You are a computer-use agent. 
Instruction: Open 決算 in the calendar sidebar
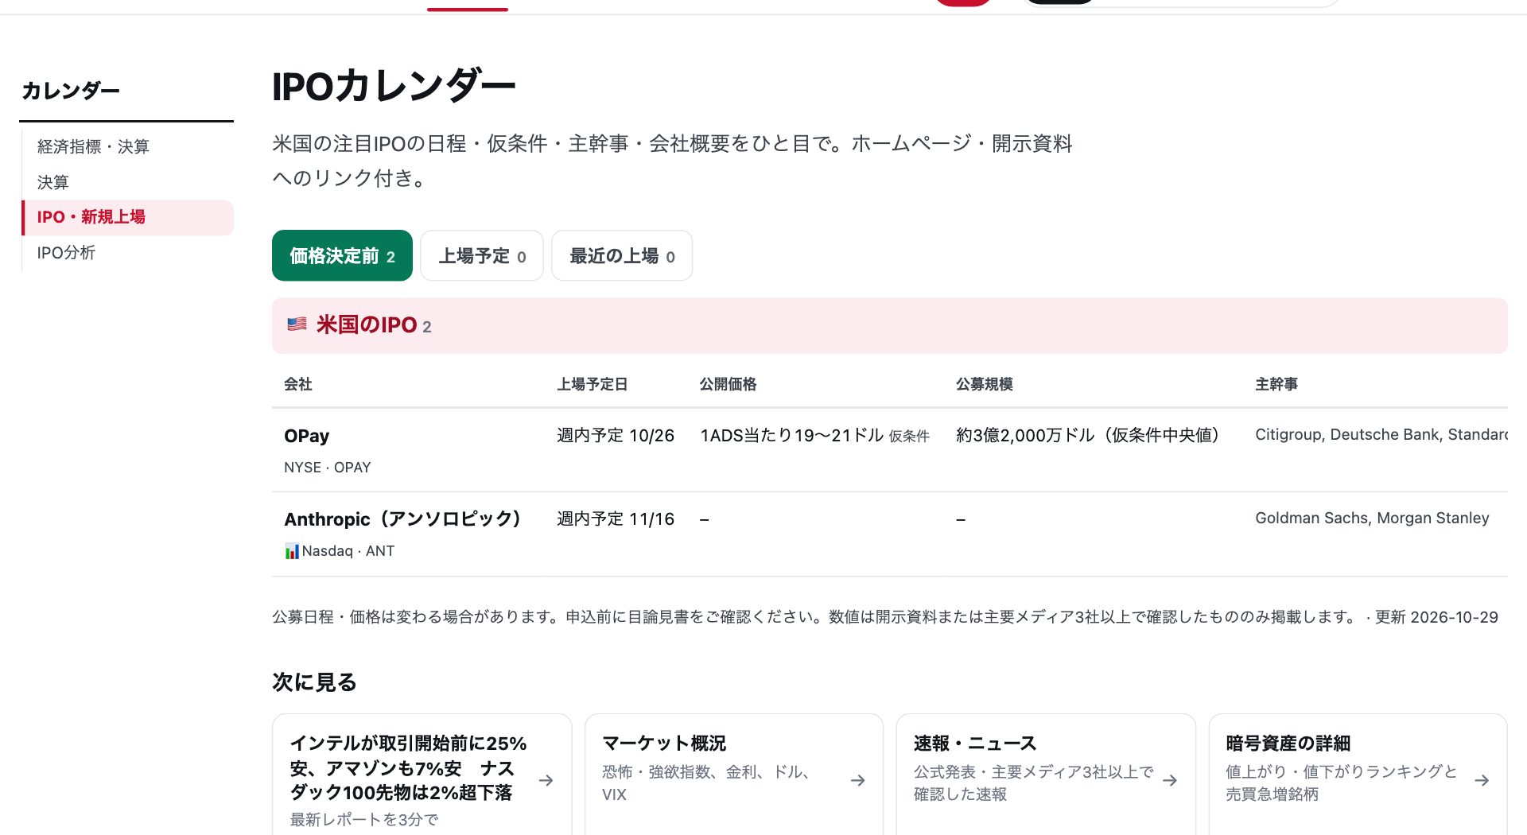pyautogui.click(x=53, y=182)
